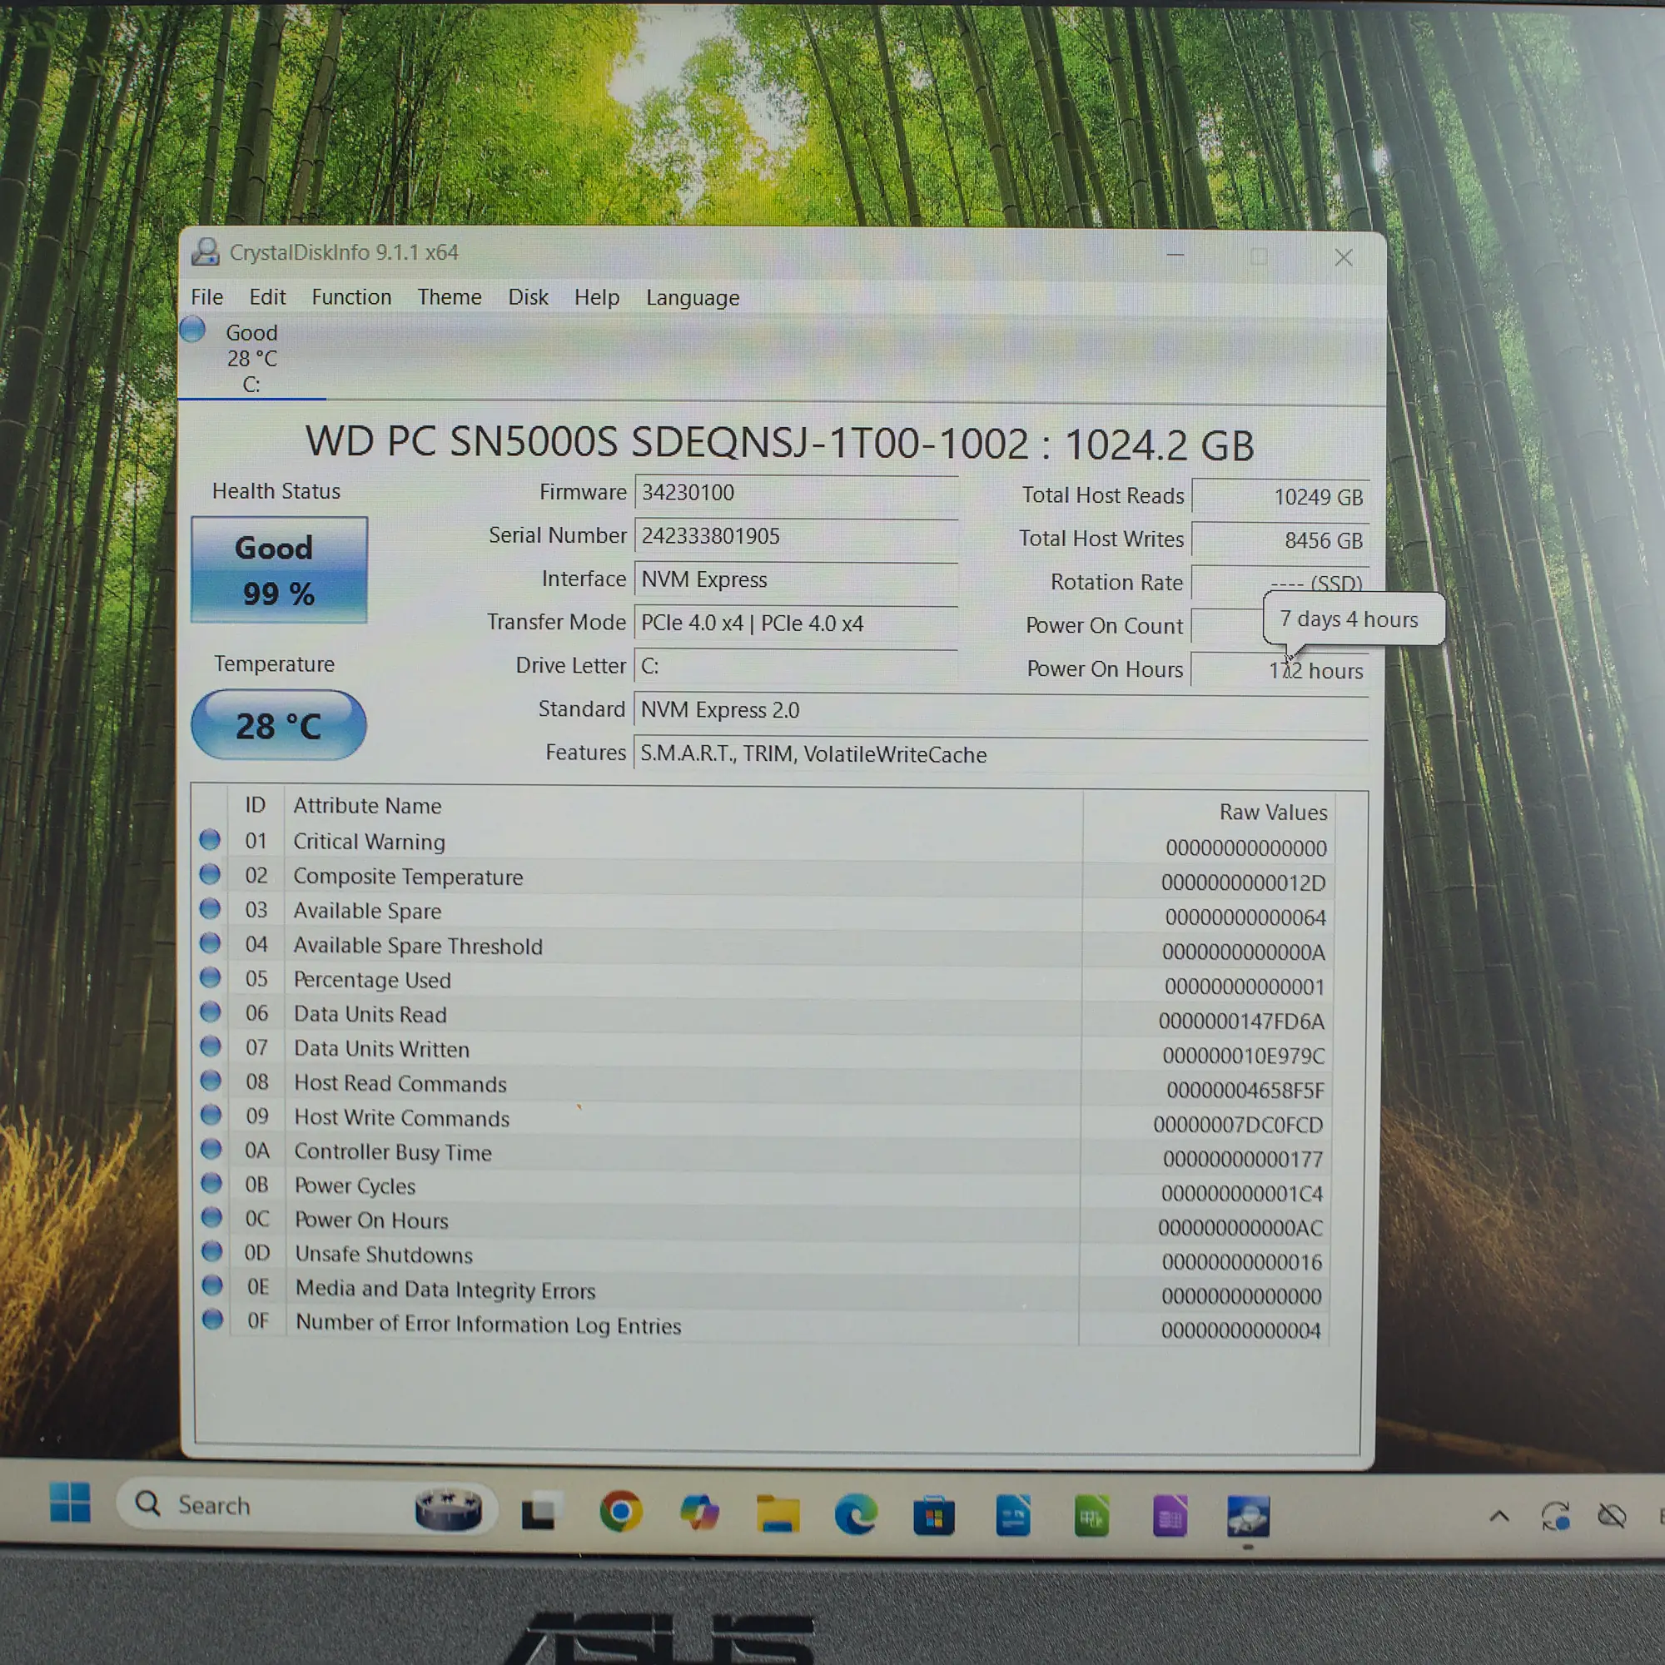The image size is (1665, 1665).
Task: Open Google Chrome from the taskbar
Action: tap(620, 1512)
